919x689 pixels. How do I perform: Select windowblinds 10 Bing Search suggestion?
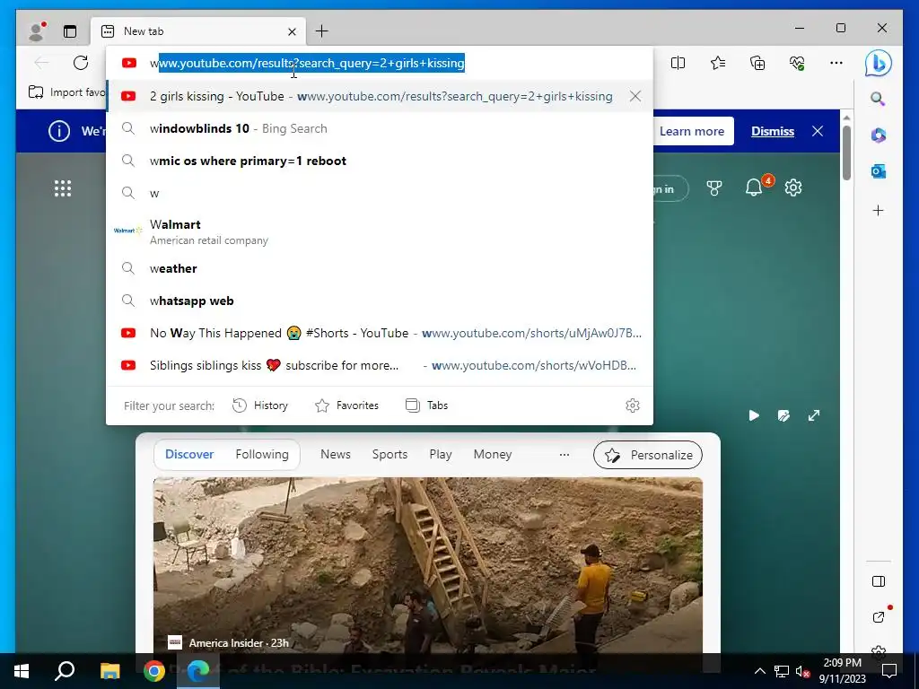[380, 128]
